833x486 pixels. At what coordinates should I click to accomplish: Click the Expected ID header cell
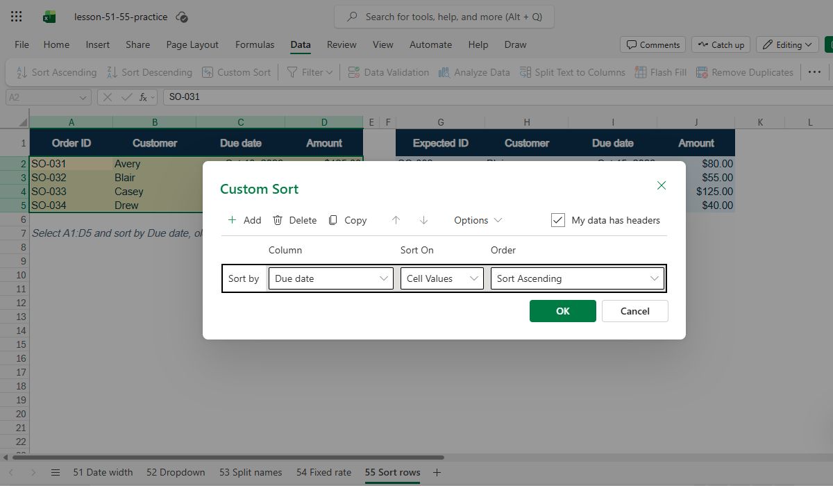(441, 143)
